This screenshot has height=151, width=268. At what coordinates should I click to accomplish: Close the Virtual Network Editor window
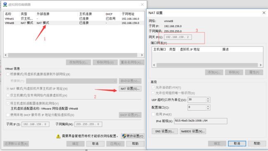pyautogui.click(x=142, y=5)
